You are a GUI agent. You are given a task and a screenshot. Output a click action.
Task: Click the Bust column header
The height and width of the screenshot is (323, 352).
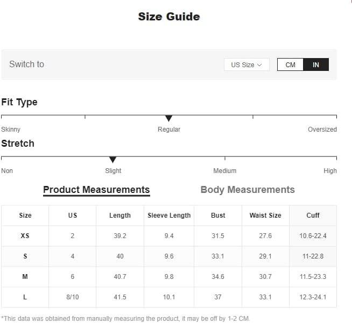pos(218,216)
